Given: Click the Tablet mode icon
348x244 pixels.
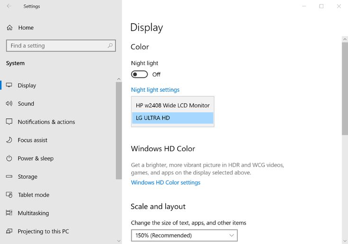Looking at the screenshot, I should point(9,194).
